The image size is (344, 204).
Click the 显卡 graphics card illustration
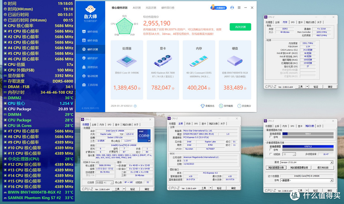click(163, 61)
